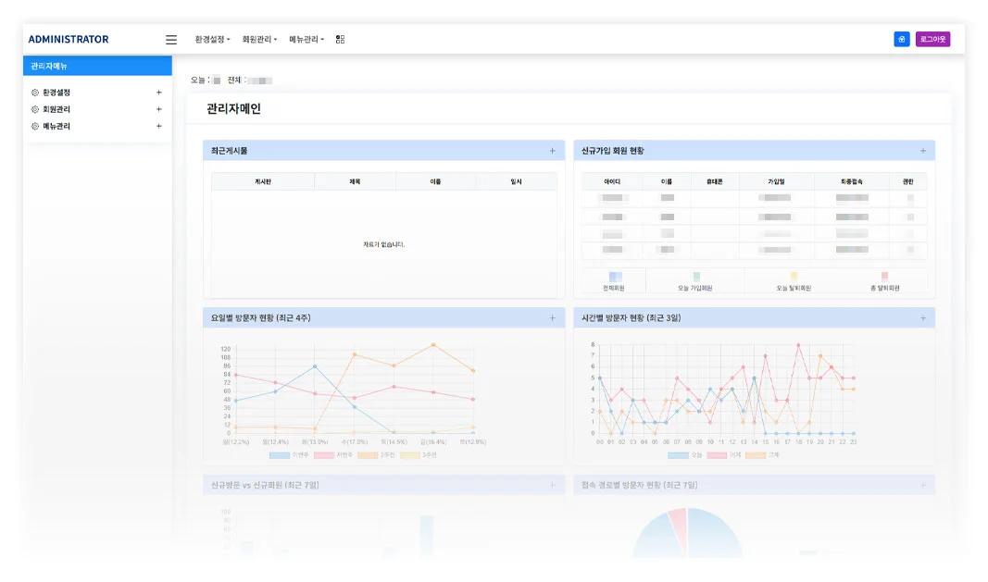This screenshot has height=582, width=988.
Task: Click the 요일별 방문자 현황 panel title
Action: 260,318
